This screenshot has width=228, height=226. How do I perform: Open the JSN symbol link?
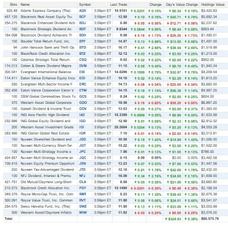(83, 163)
